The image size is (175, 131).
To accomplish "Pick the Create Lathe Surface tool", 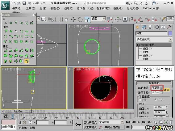I will (11, 56).
